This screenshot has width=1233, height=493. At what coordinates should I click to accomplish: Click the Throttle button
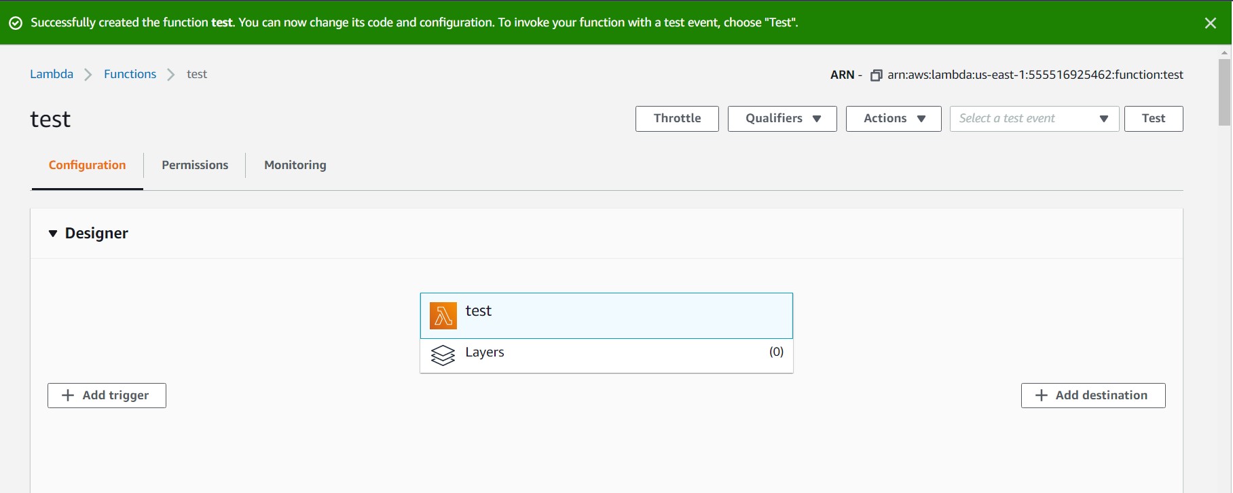(677, 119)
